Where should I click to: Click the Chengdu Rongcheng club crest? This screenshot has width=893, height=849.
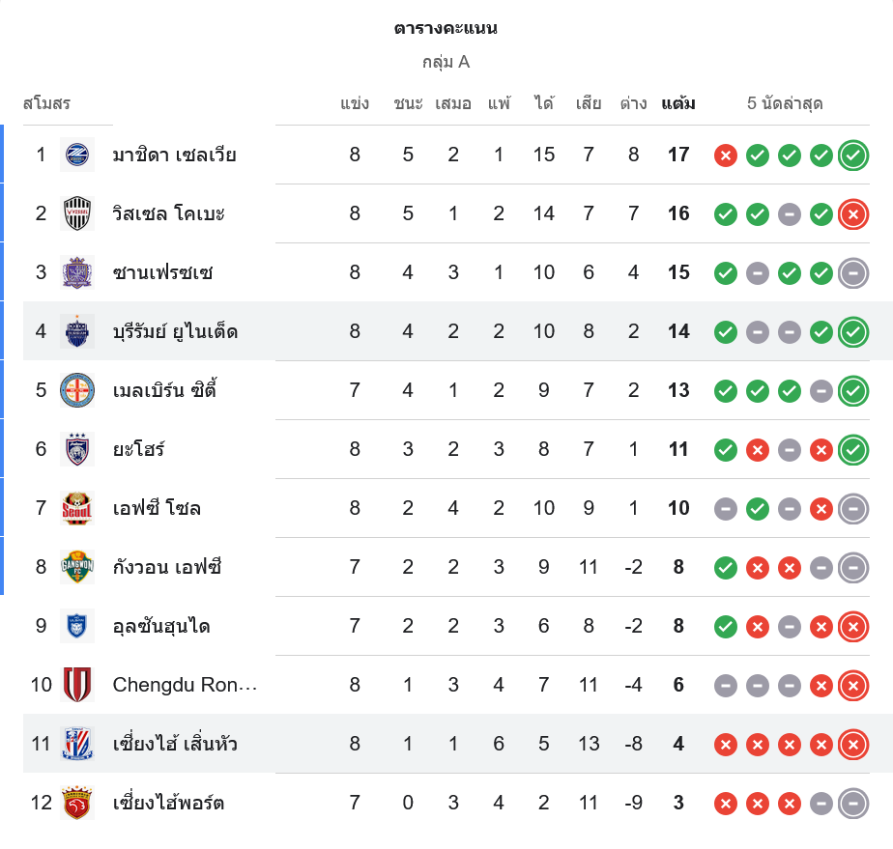point(76,685)
